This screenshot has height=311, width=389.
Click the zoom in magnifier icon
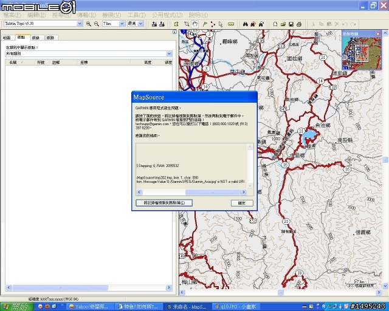tap(88, 24)
